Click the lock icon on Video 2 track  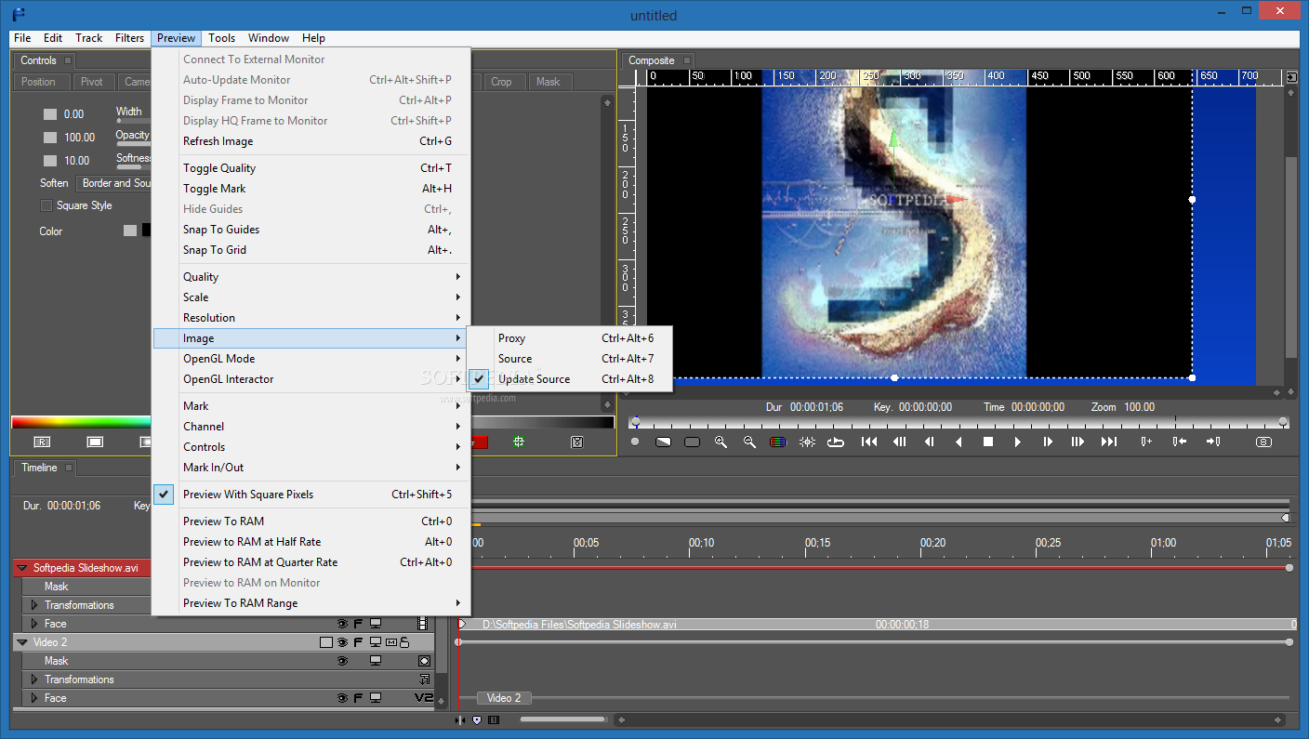[404, 642]
